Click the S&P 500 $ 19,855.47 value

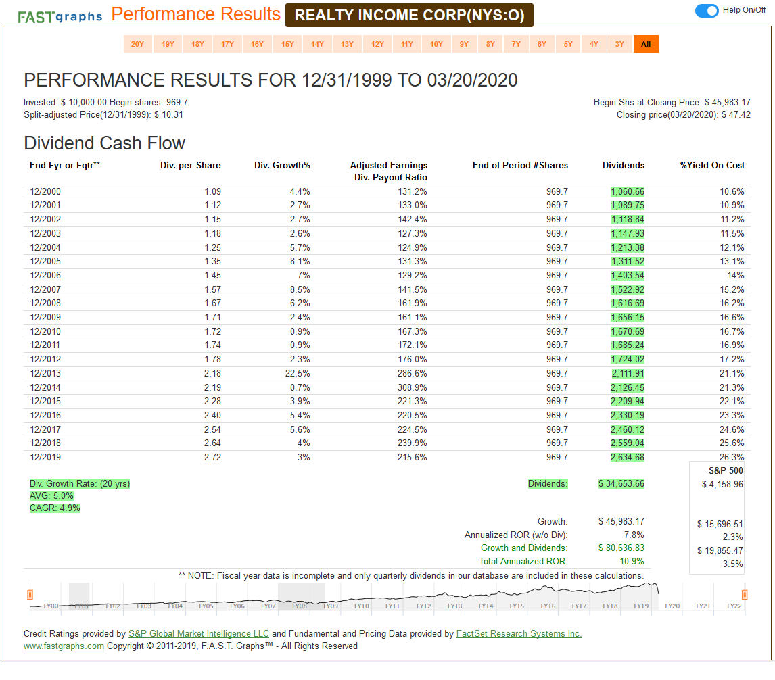point(720,550)
